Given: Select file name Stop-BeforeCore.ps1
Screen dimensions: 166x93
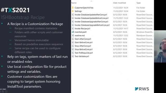Looking at the screenshot, I should point(84,49).
